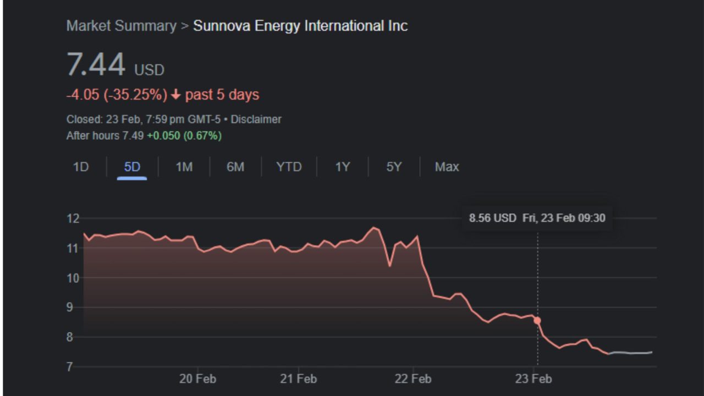Show the 5Y range chart
Image resolution: width=704 pixels, height=396 pixels.
(394, 167)
